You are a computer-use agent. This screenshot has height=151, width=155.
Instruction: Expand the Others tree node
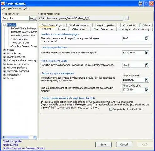click(x=4, y=78)
